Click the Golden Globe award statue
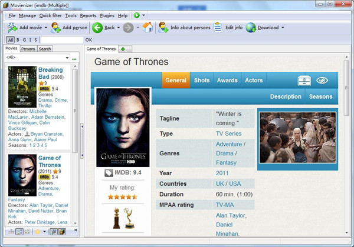The height and width of the screenshot is (247, 354). [x=117, y=218]
